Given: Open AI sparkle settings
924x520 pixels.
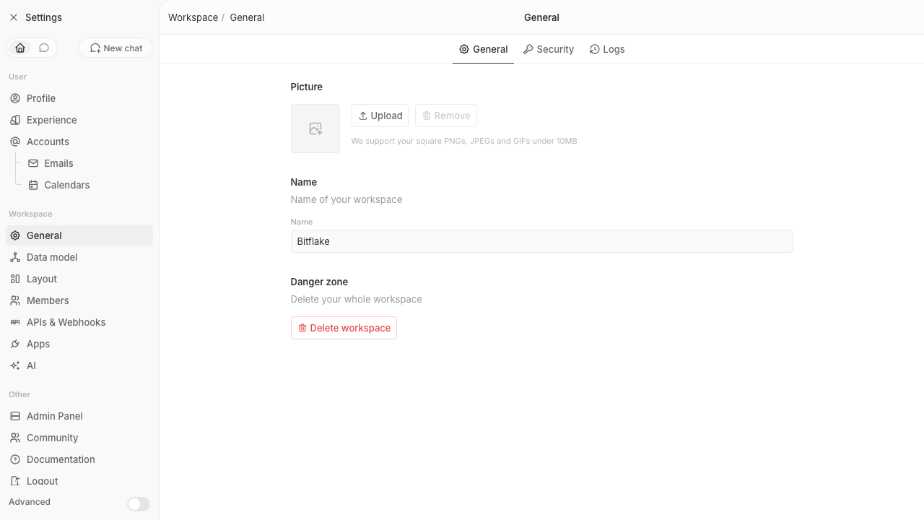Looking at the screenshot, I should pyautogui.click(x=15, y=365).
